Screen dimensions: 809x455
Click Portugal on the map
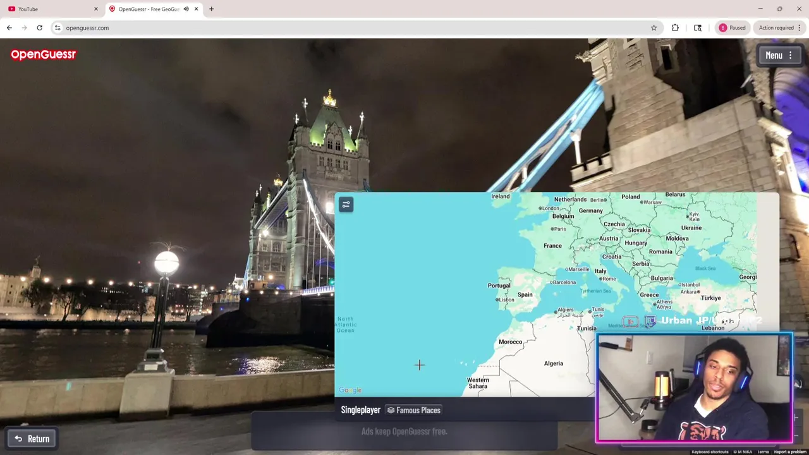tap(499, 286)
